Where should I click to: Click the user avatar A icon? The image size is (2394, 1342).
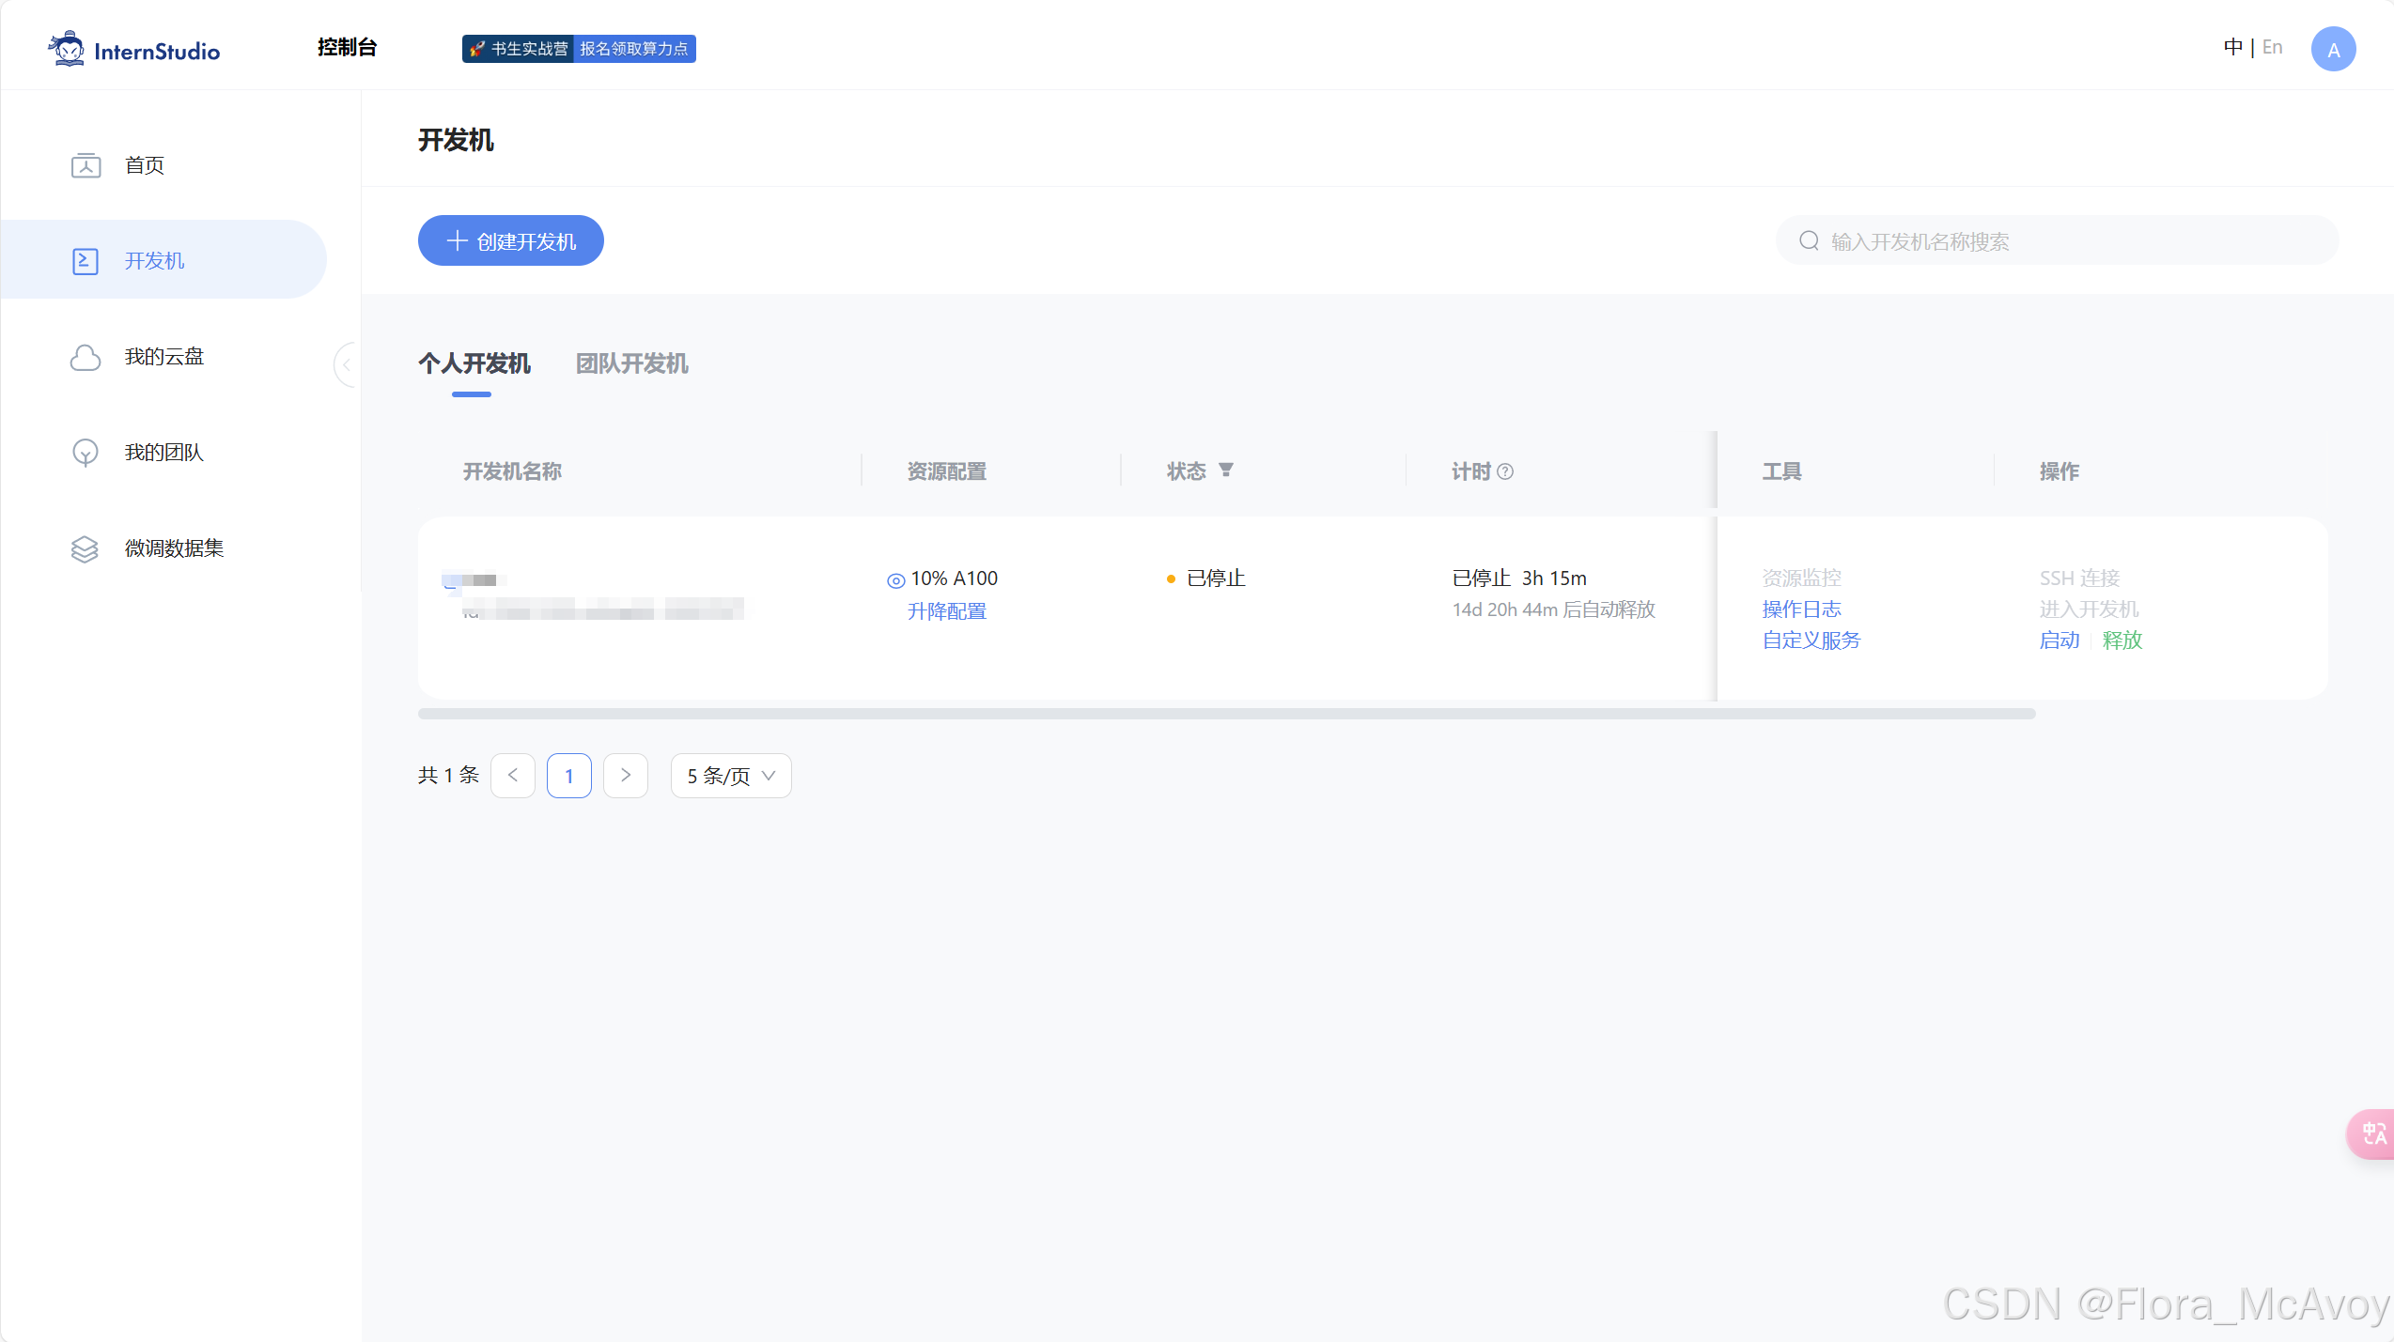[x=2333, y=49]
